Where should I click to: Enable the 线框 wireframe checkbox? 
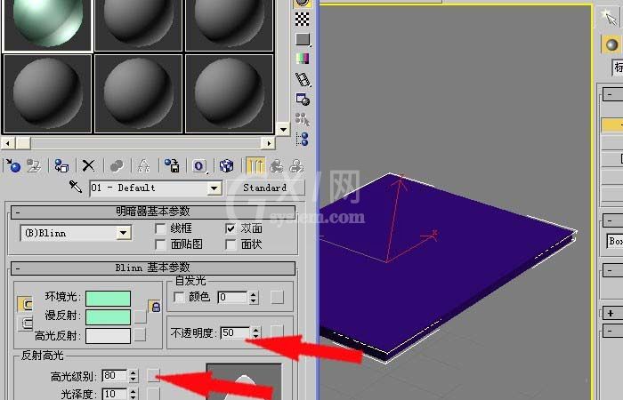click(160, 228)
